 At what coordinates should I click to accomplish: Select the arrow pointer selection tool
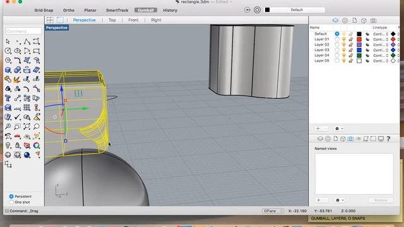click(8, 42)
